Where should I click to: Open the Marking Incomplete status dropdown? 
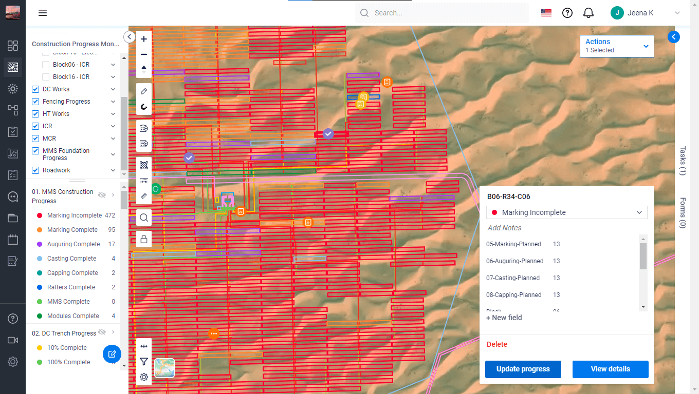pos(567,212)
